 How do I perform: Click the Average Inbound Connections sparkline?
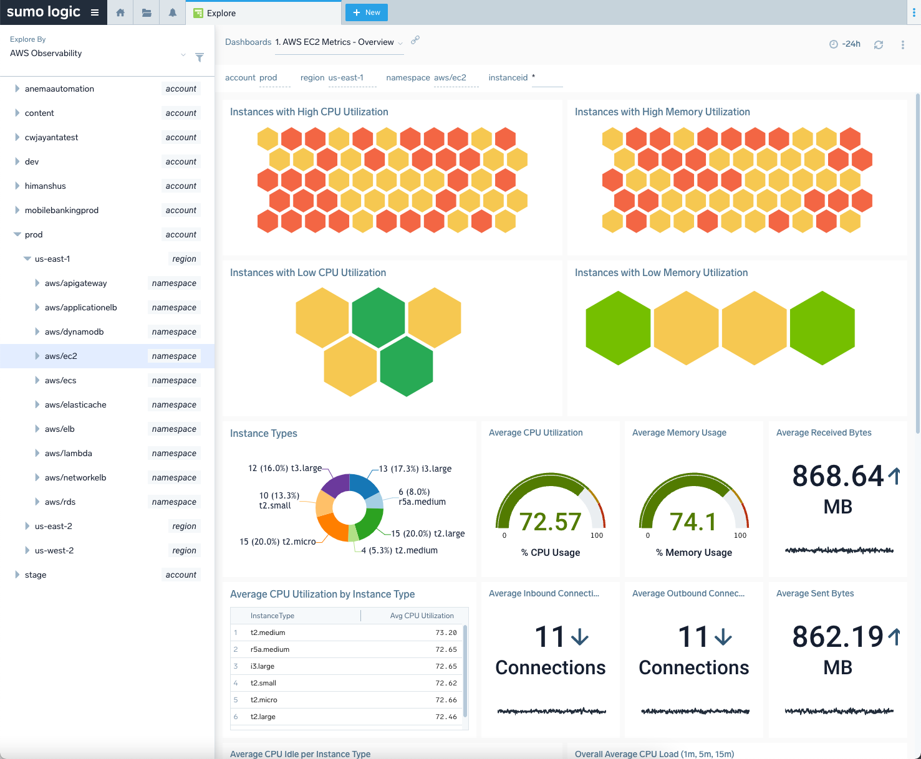(552, 711)
